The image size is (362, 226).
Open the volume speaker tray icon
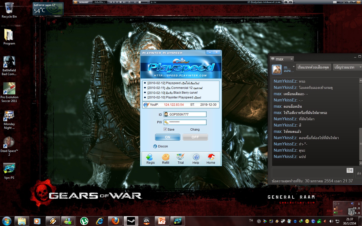(x=331, y=221)
